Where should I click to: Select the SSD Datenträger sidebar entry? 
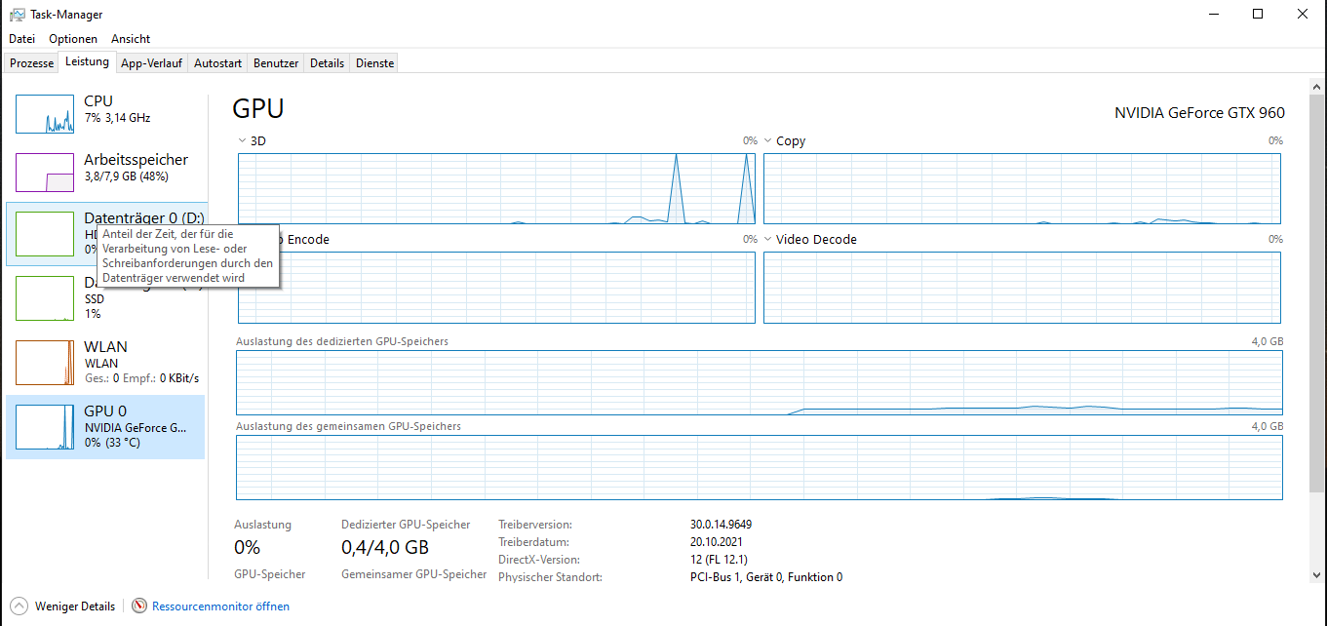pos(105,297)
